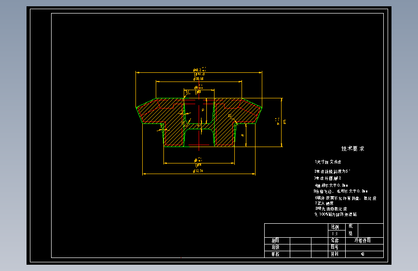The height and width of the screenshot is (271, 418).
Task: Select the 图号 label cell
Action: [x=337, y=247]
